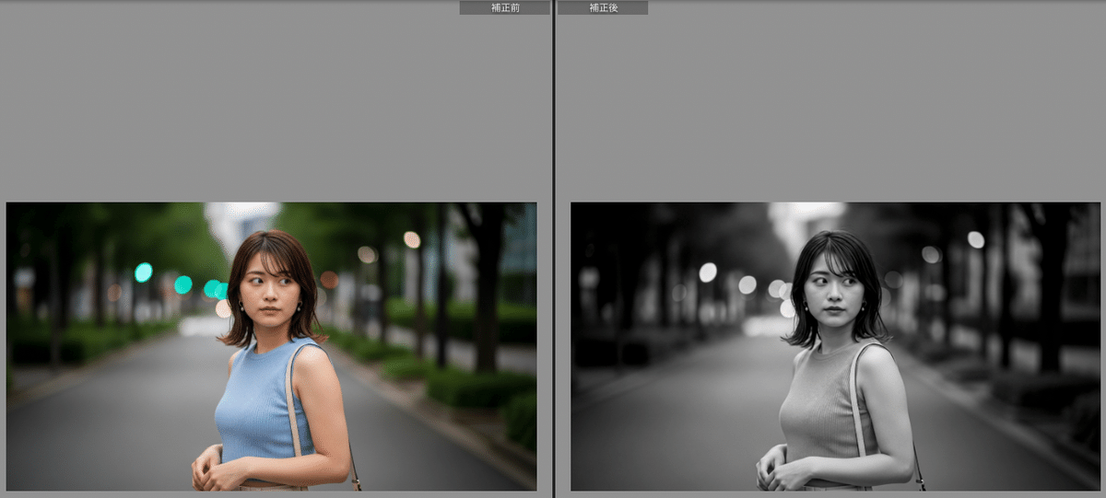Click the large cyan bokeh light

coord(143,272)
